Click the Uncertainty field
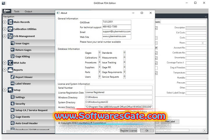The image size is (210, 140). tap(196, 58)
